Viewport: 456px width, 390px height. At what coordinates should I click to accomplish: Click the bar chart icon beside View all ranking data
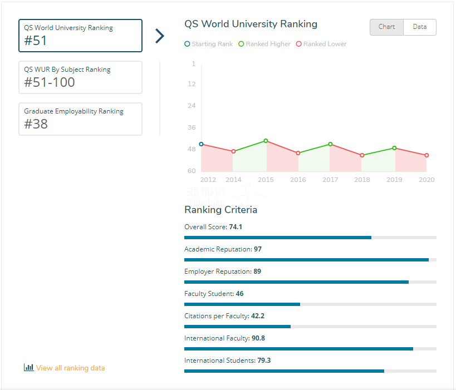click(29, 367)
